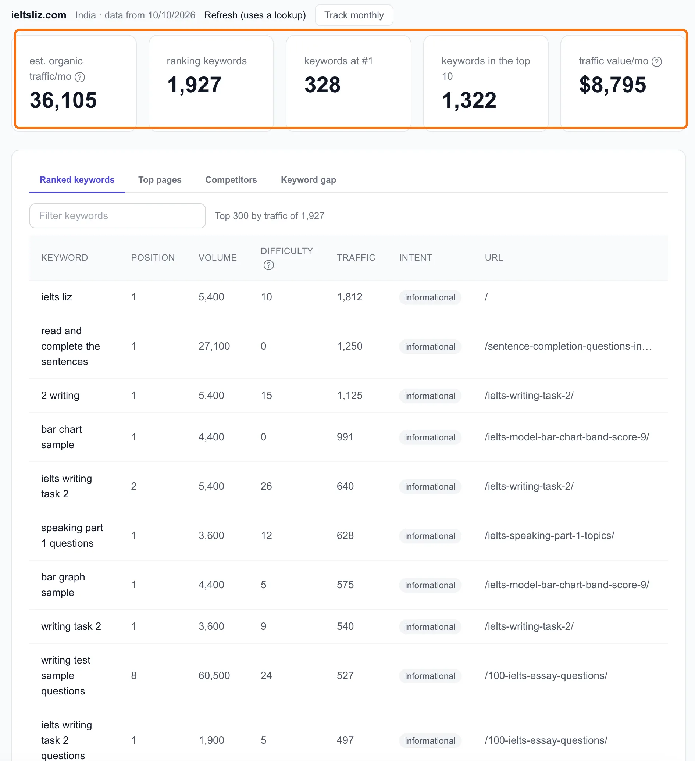Viewport: 695px width, 761px height.
Task: Click the ieltsliz.com domain title
Action: coord(39,15)
